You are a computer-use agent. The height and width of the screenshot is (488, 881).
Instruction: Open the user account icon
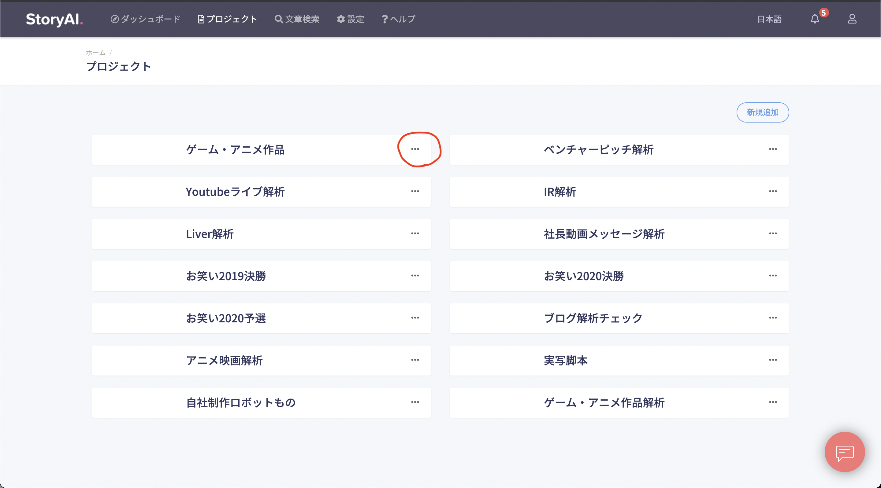click(852, 19)
